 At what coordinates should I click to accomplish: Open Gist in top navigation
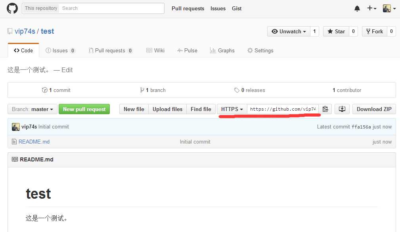(x=237, y=8)
